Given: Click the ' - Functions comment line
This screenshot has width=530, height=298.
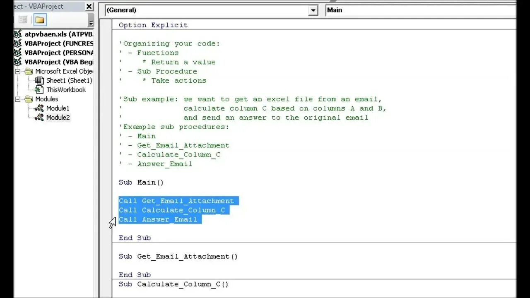Looking at the screenshot, I should pos(149,53).
